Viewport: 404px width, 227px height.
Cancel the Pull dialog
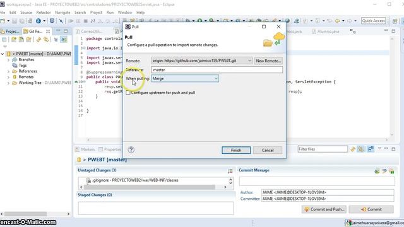click(268, 150)
